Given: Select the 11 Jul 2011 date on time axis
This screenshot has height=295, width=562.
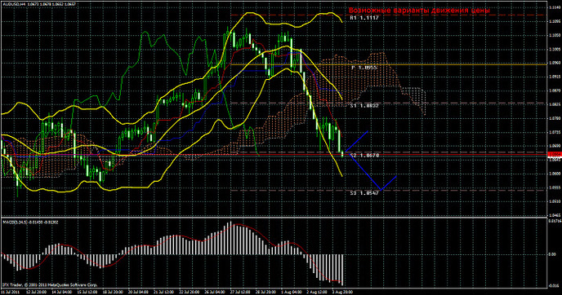Looking at the screenshot, I should pyautogui.click(x=10, y=292).
